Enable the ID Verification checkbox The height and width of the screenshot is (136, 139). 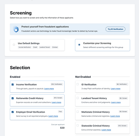pyautogui.click(x=78, y=84)
